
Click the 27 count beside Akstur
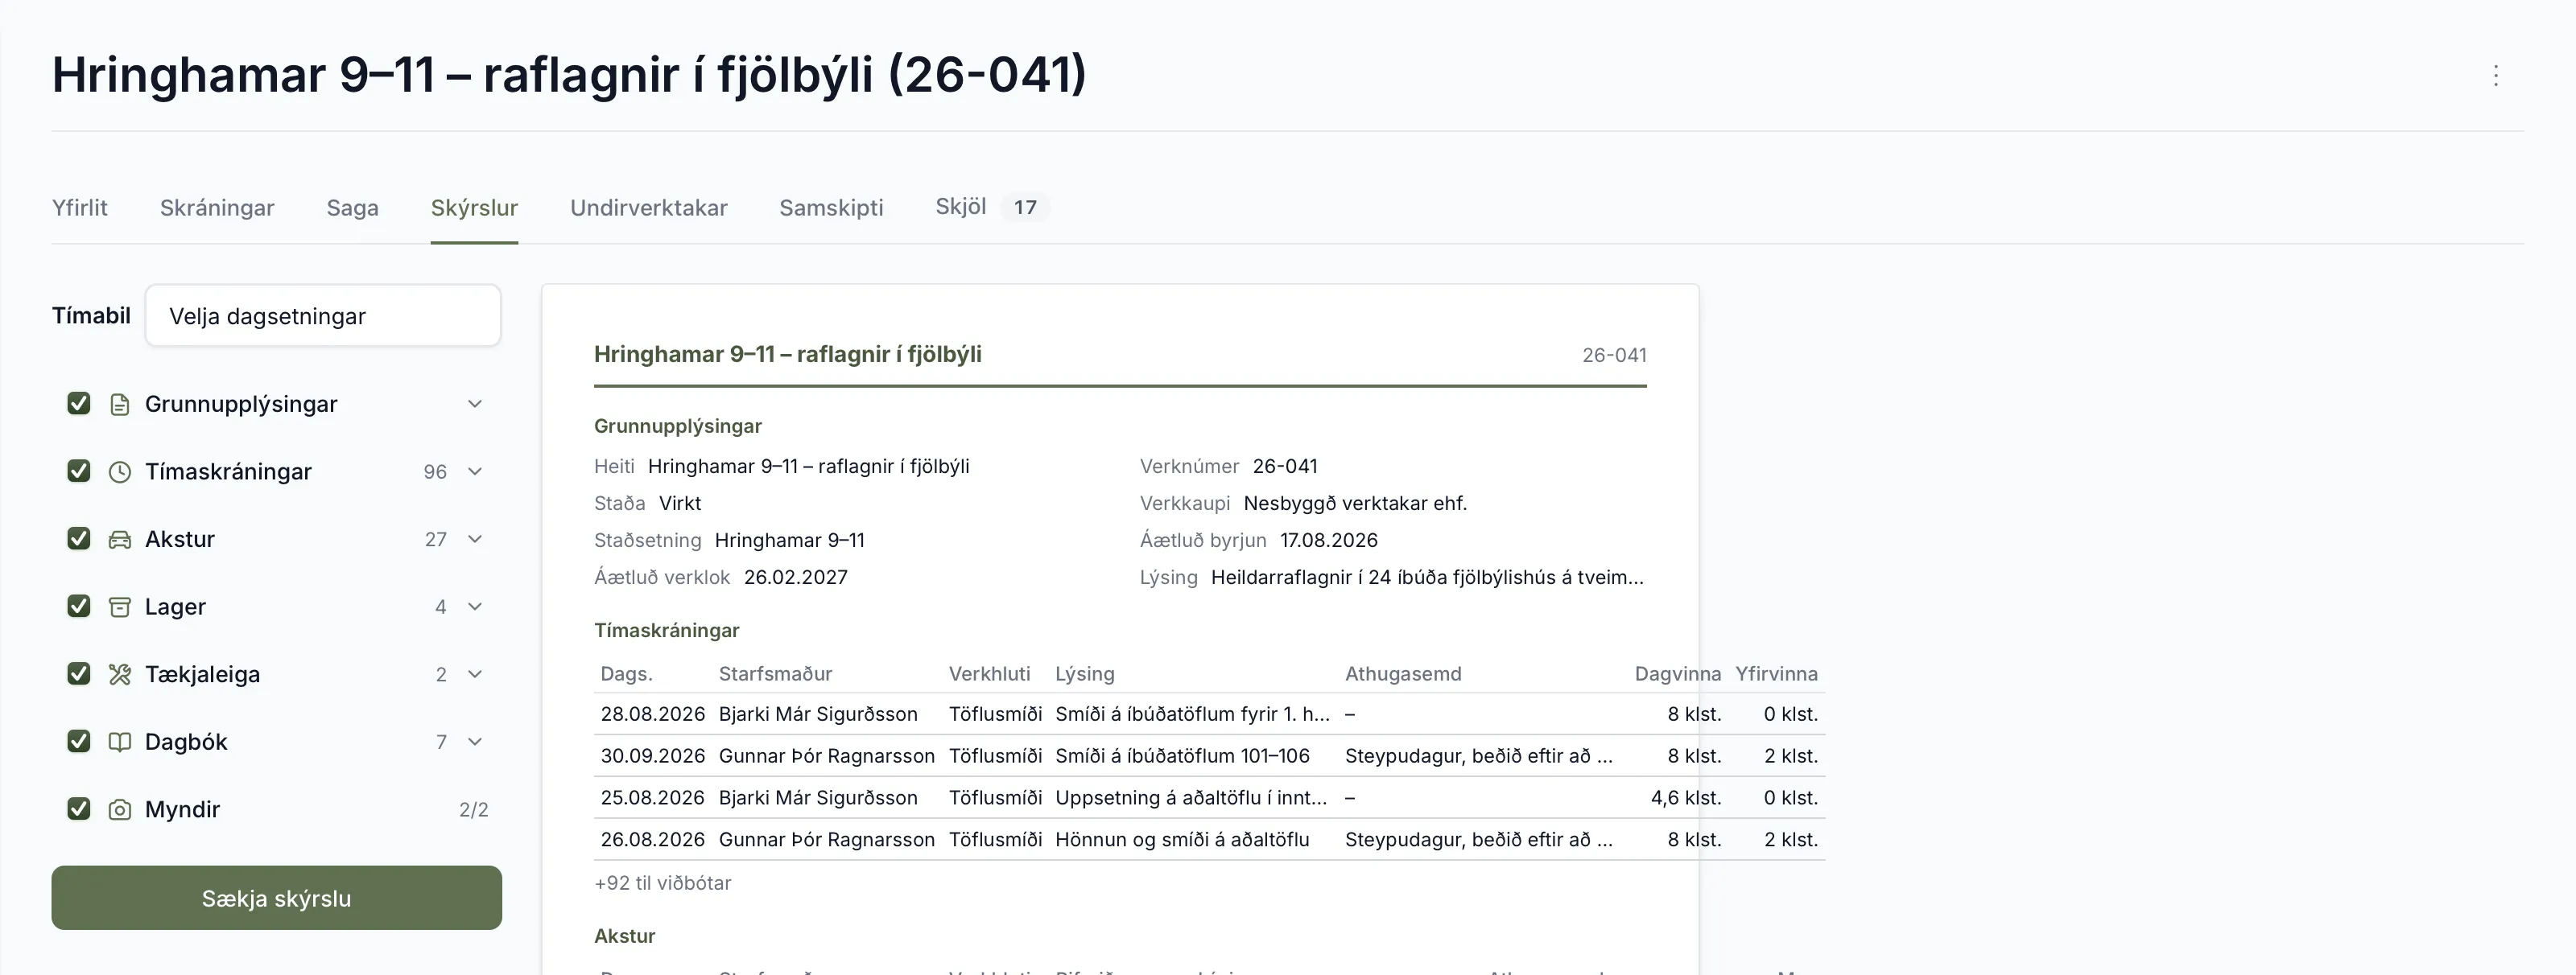[x=435, y=540]
